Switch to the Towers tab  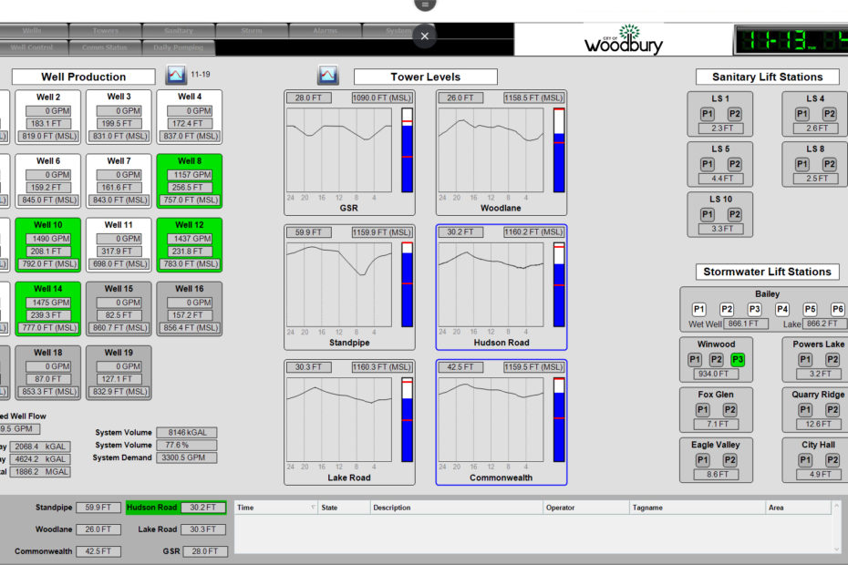tap(106, 31)
